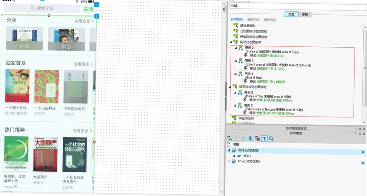Toggle visibility square for 书城 dynamic panel
The image size is (367, 196).
(363, 152)
